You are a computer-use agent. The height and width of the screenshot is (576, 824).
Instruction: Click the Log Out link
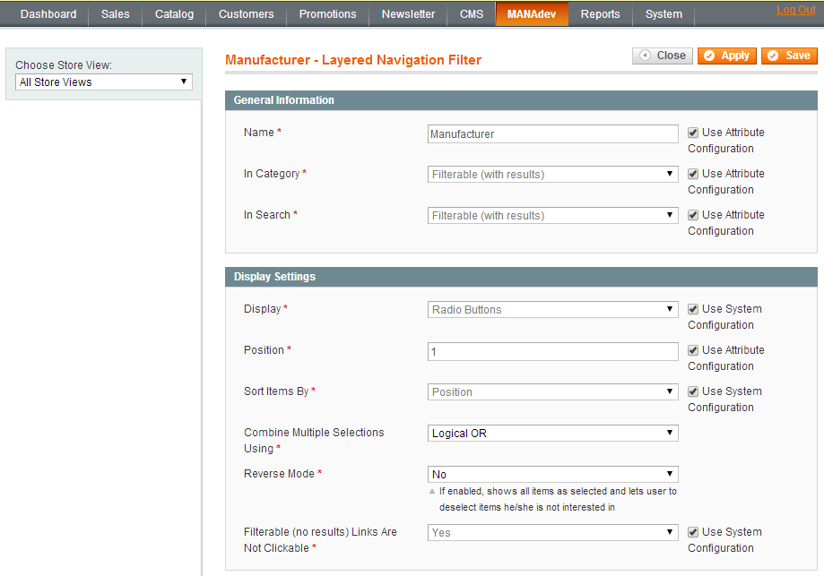pos(795,10)
